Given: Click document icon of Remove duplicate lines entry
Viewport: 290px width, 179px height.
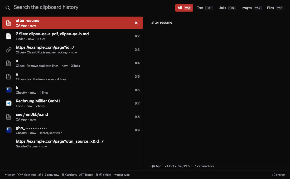Looking at the screenshot, I should (x=8, y=63).
